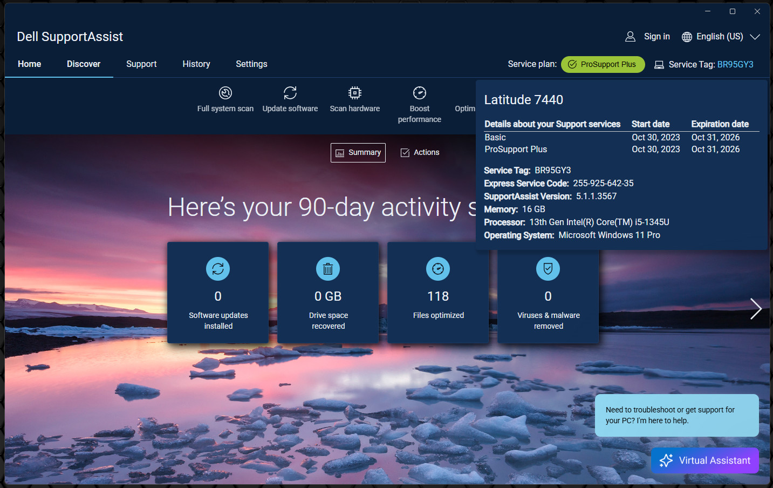Click the globe language icon
The image size is (773, 488).
[687, 37]
